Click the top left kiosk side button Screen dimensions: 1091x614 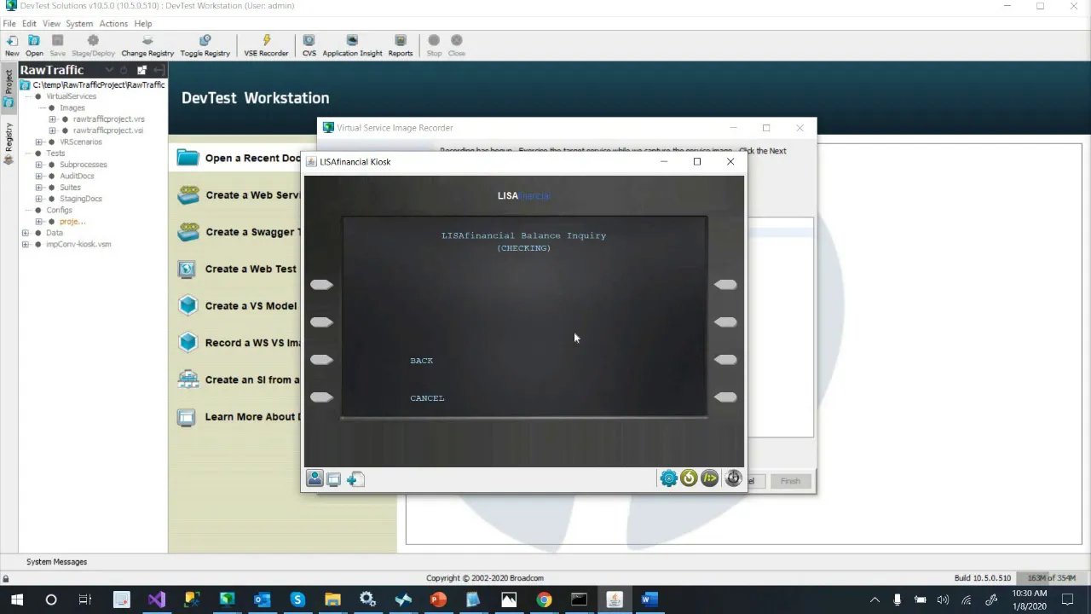pyautogui.click(x=321, y=285)
